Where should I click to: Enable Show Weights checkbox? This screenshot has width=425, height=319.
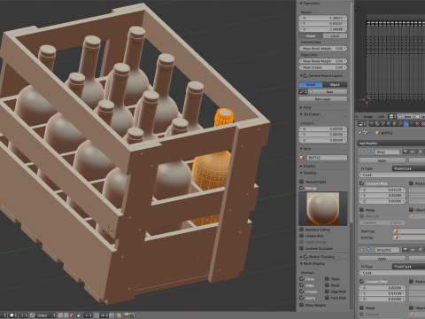coord(301,305)
